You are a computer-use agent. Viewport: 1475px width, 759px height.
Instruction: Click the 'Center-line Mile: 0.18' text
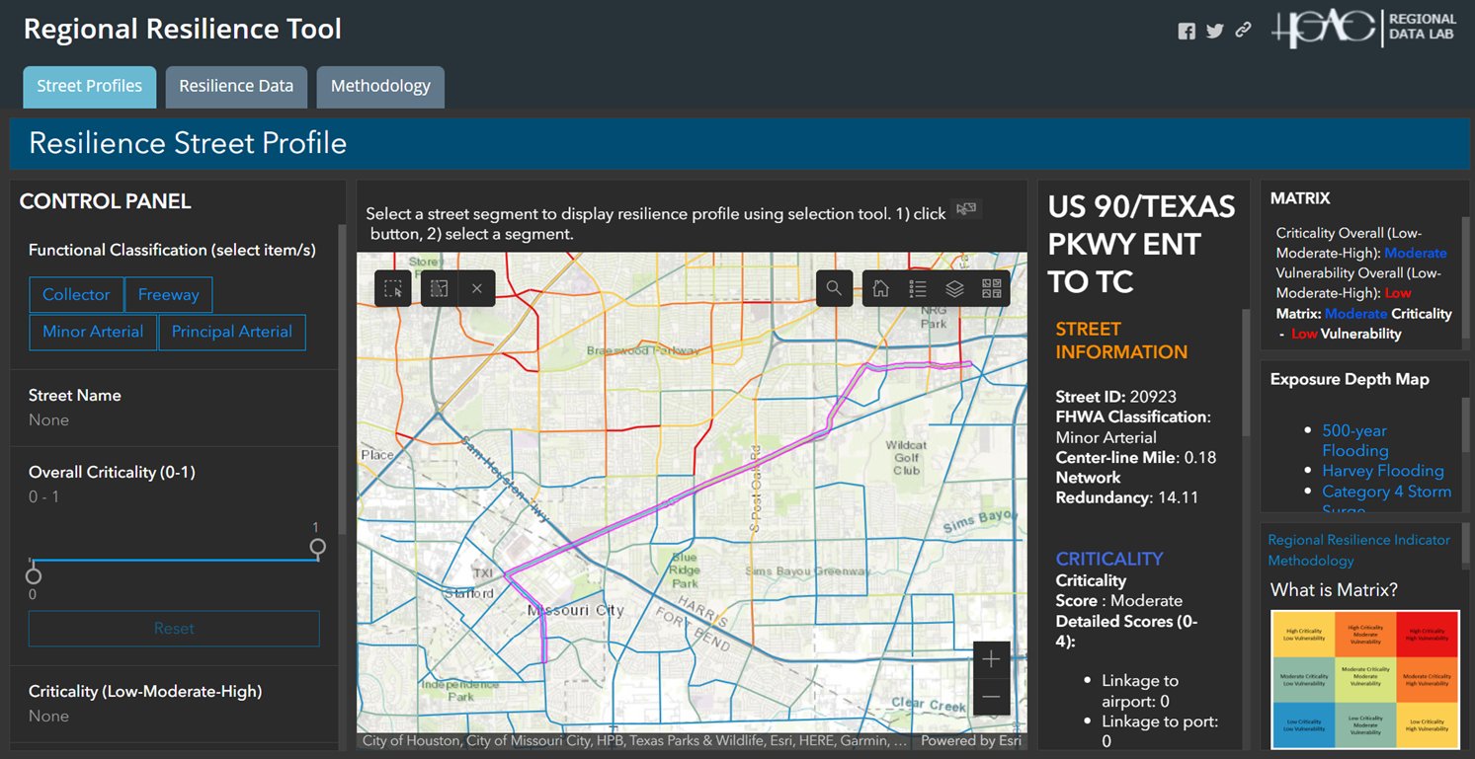click(x=1136, y=457)
